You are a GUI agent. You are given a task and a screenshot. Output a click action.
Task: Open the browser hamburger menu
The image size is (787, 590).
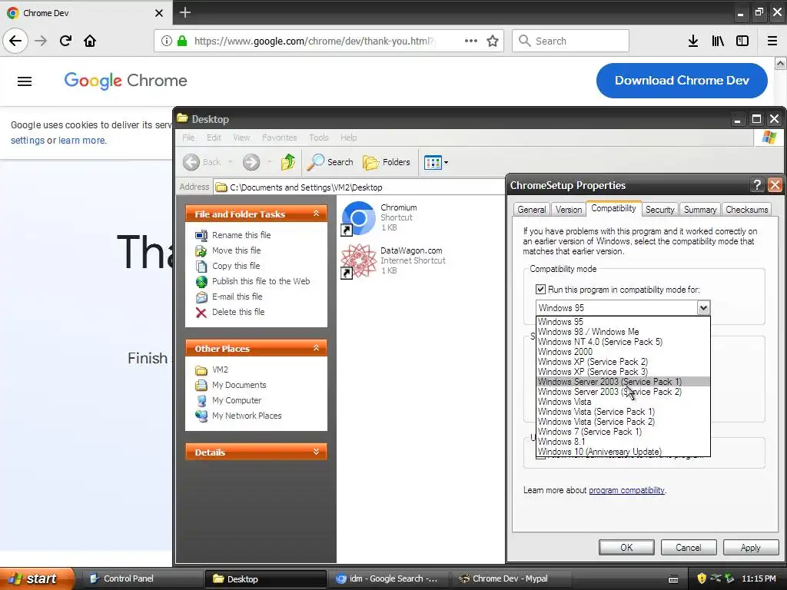click(x=772, y=41)
